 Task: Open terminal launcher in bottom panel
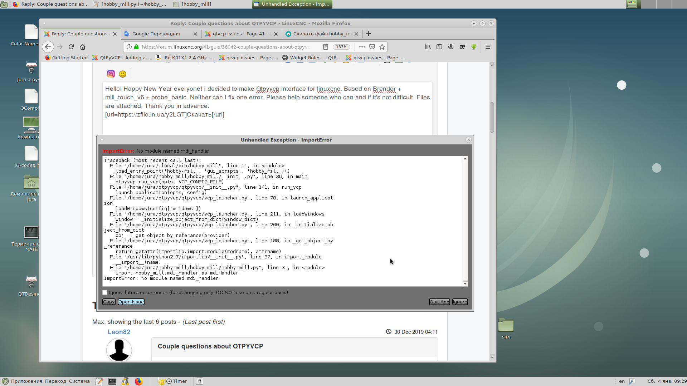tap(112, 381)
